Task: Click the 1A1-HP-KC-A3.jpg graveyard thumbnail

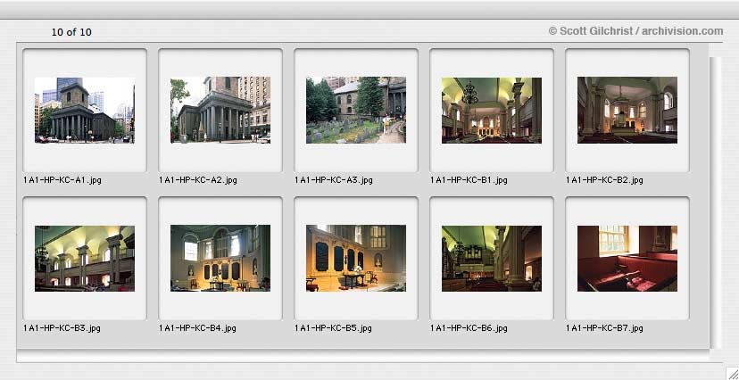Action: coord(356,111)
